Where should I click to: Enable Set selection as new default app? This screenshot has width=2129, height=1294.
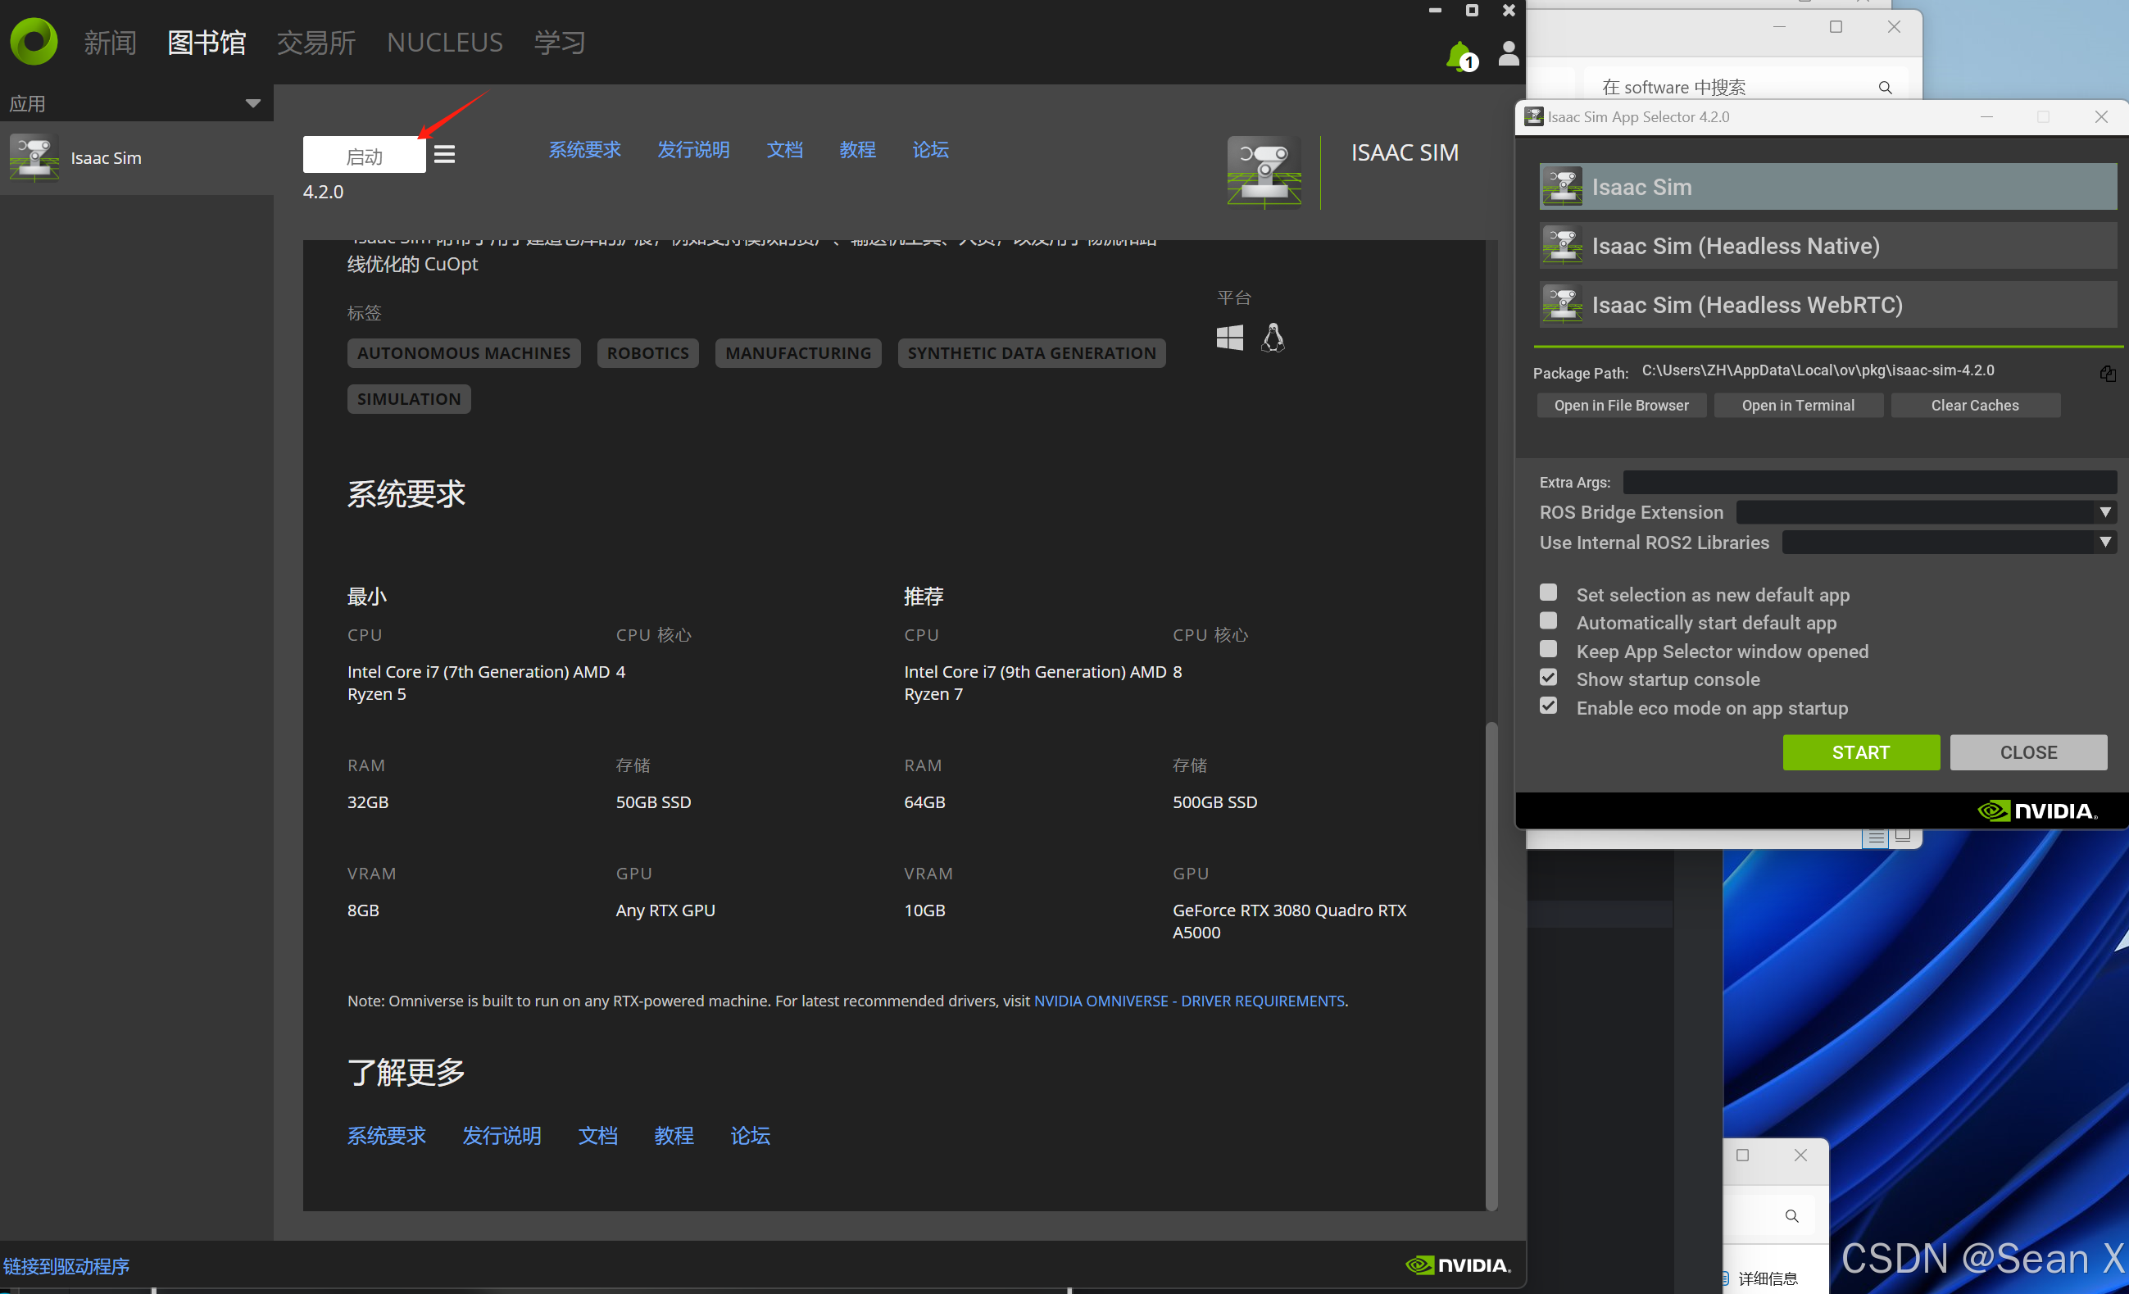[x=1548, y=593]
